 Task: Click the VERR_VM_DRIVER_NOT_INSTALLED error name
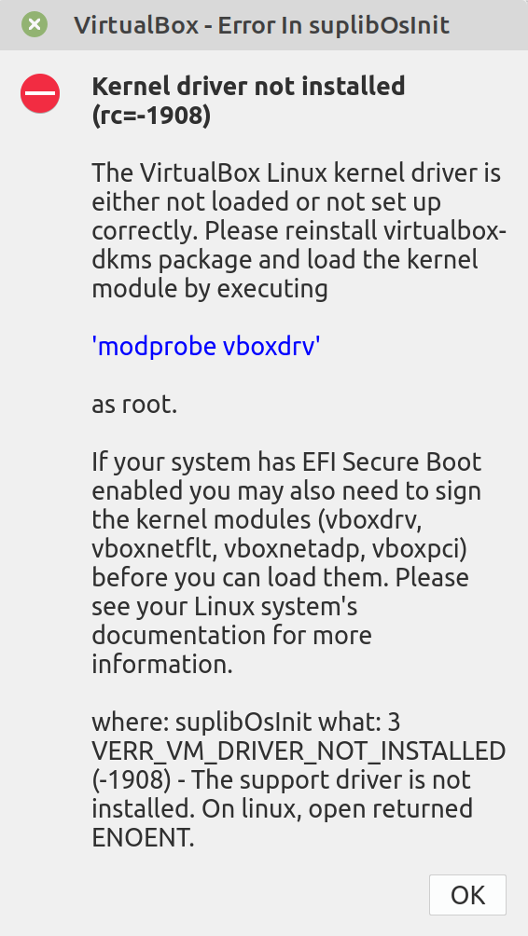coord(299,751)
